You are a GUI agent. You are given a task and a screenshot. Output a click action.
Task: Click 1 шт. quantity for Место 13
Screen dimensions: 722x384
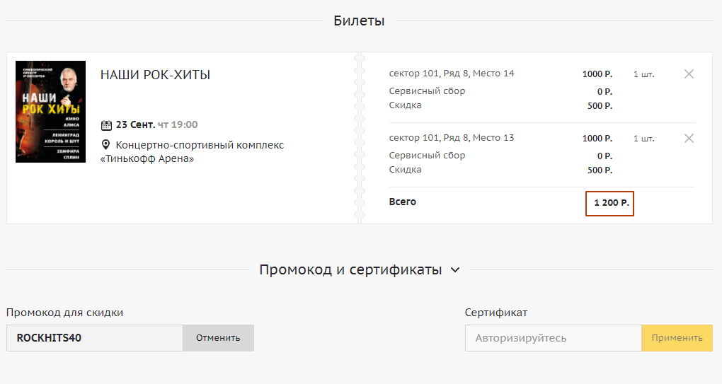click(x=643, y=139)
